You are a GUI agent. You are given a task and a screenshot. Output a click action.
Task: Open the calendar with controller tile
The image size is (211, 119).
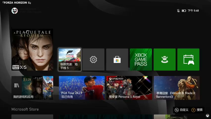pos(188,59)
